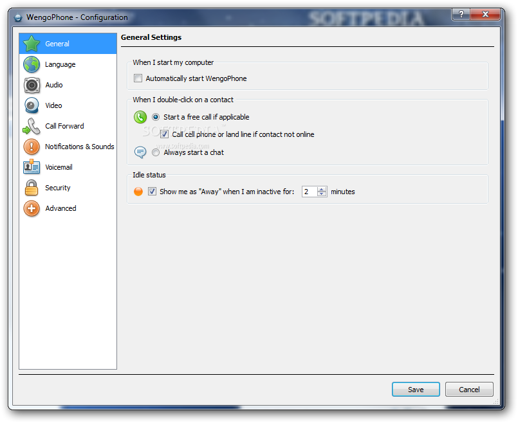The height and width of the screenshot is (423, 518).
Task: Click WengoPhone title bar app icon
Action: (x=18, y=17)
